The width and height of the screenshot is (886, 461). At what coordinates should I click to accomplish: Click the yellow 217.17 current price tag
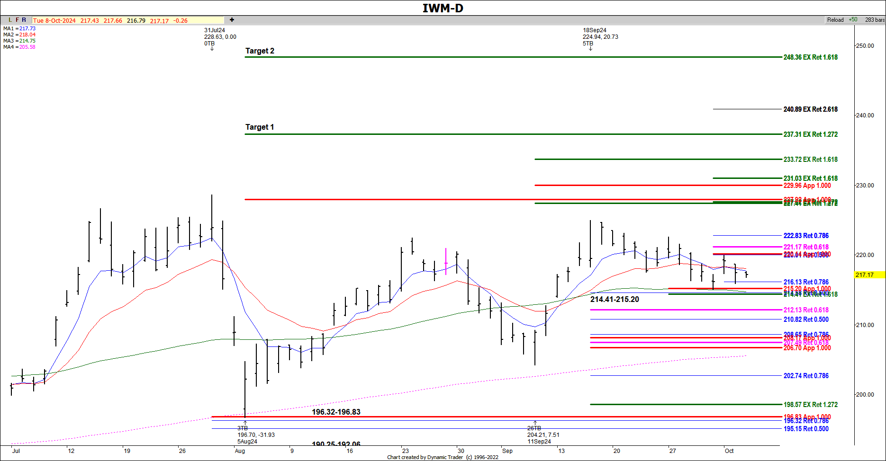click(868, 275)
